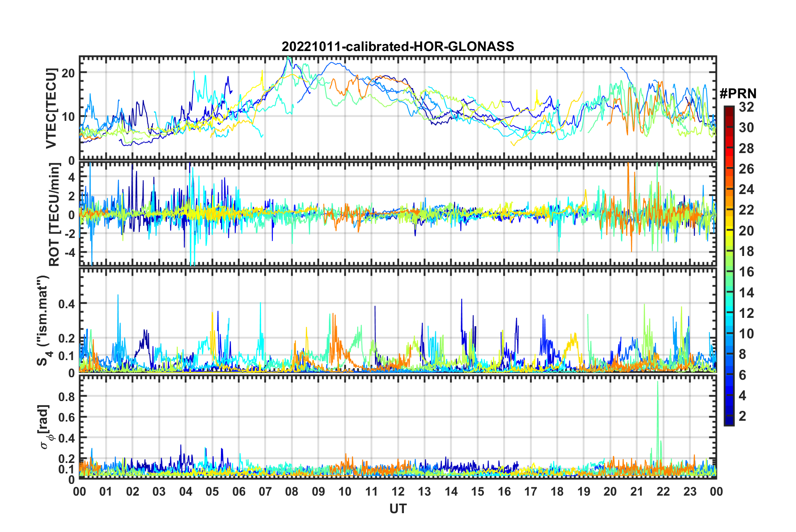Select the dark blue bottom of the colorbar

click(729, 422)
